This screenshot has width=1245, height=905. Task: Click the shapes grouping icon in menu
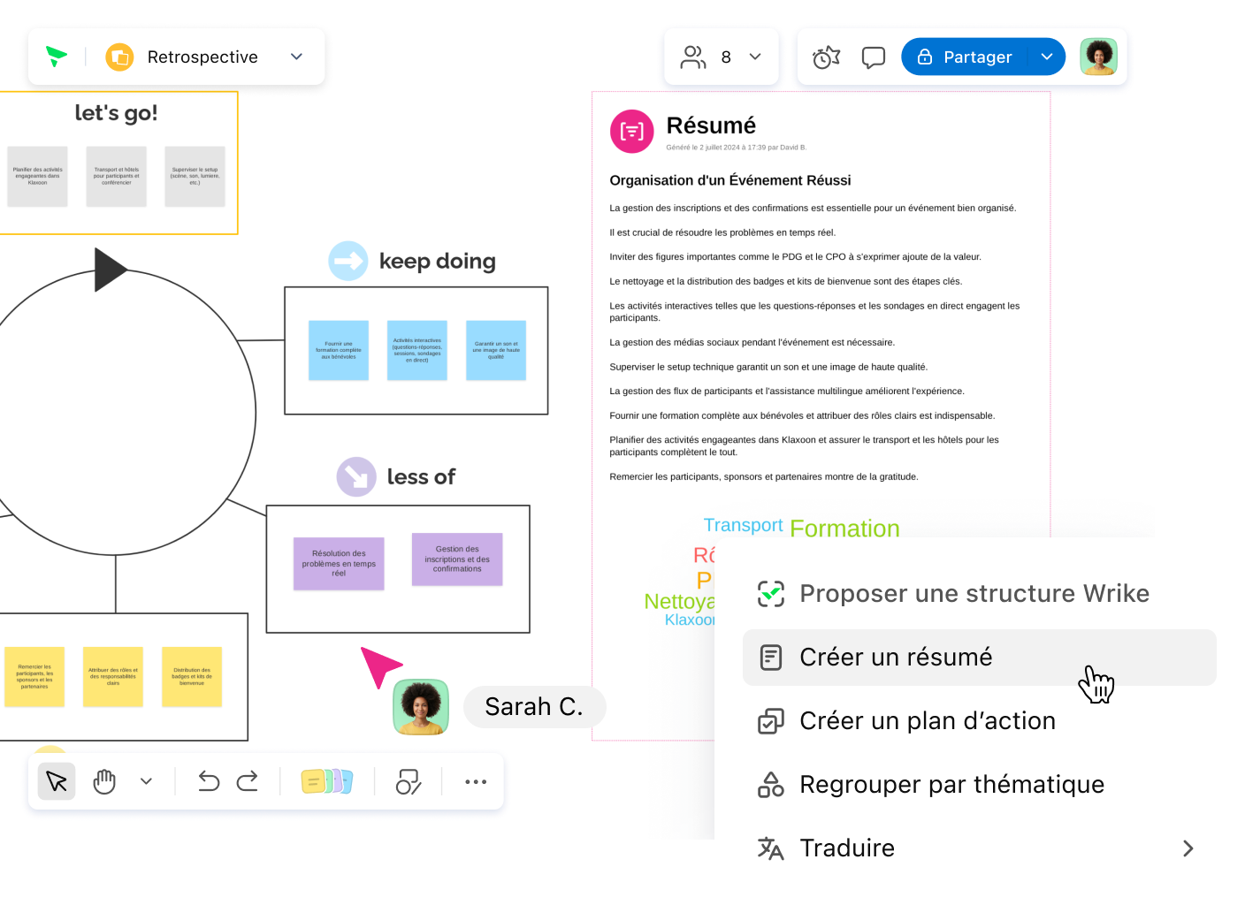[771, 785]
